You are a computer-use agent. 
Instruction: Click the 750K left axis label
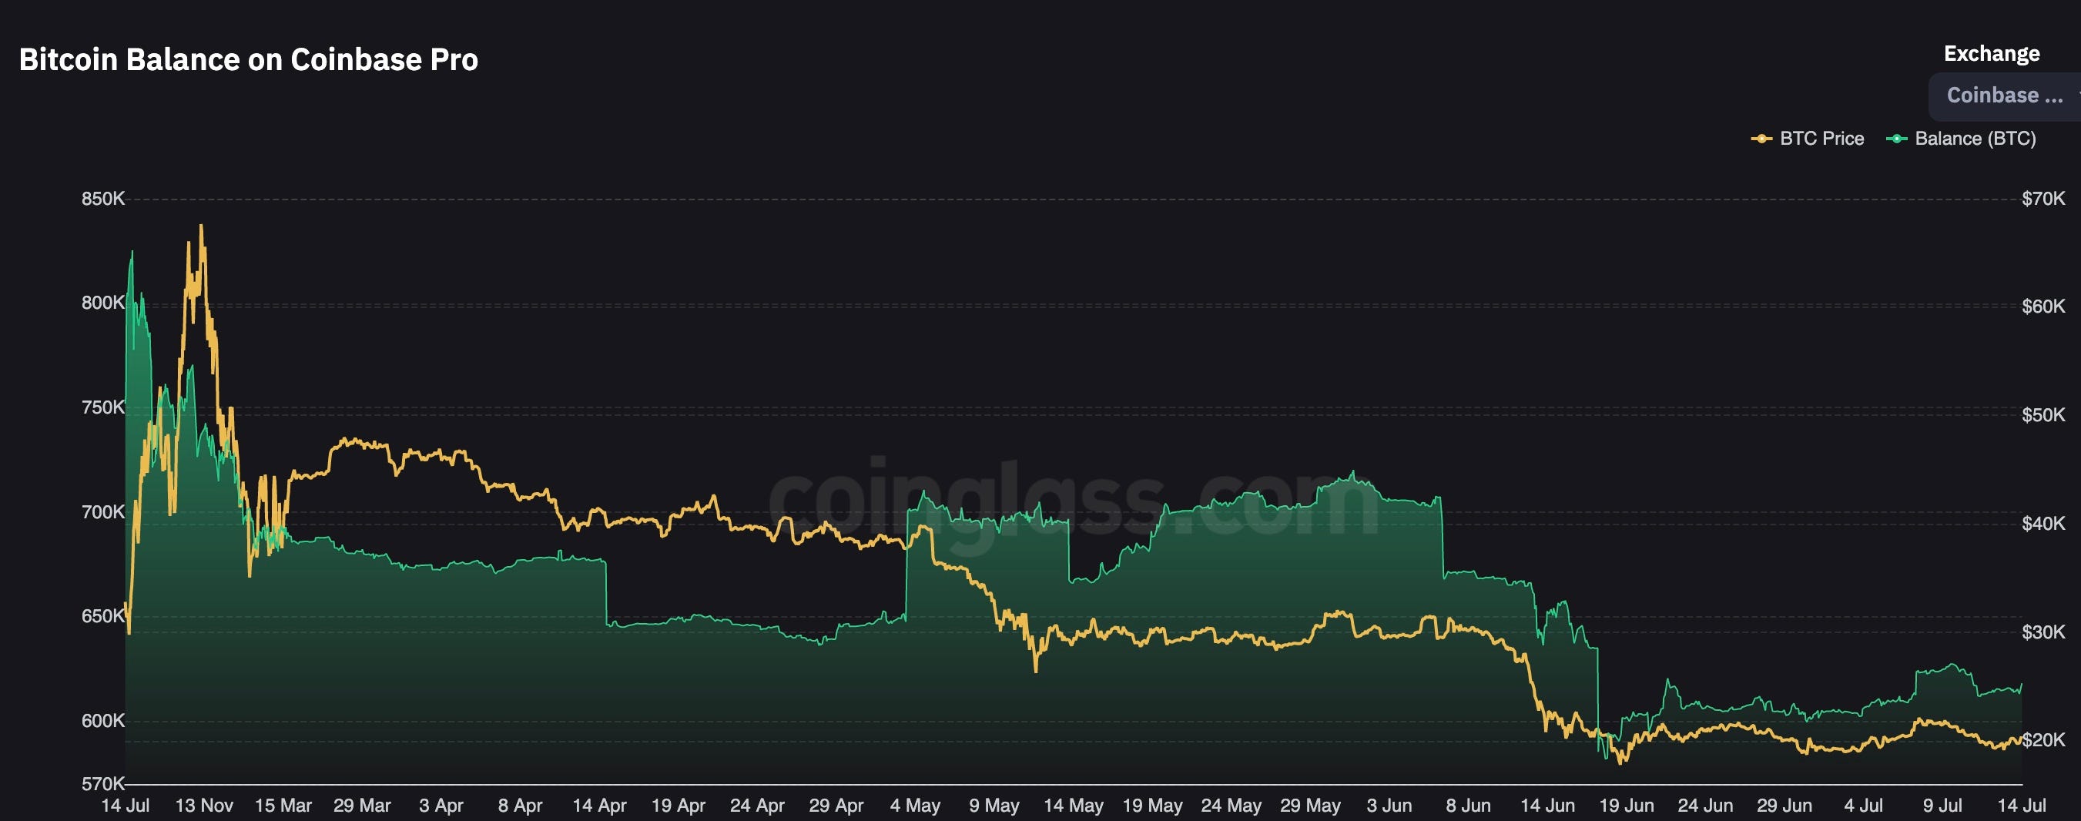click(102, 407)
